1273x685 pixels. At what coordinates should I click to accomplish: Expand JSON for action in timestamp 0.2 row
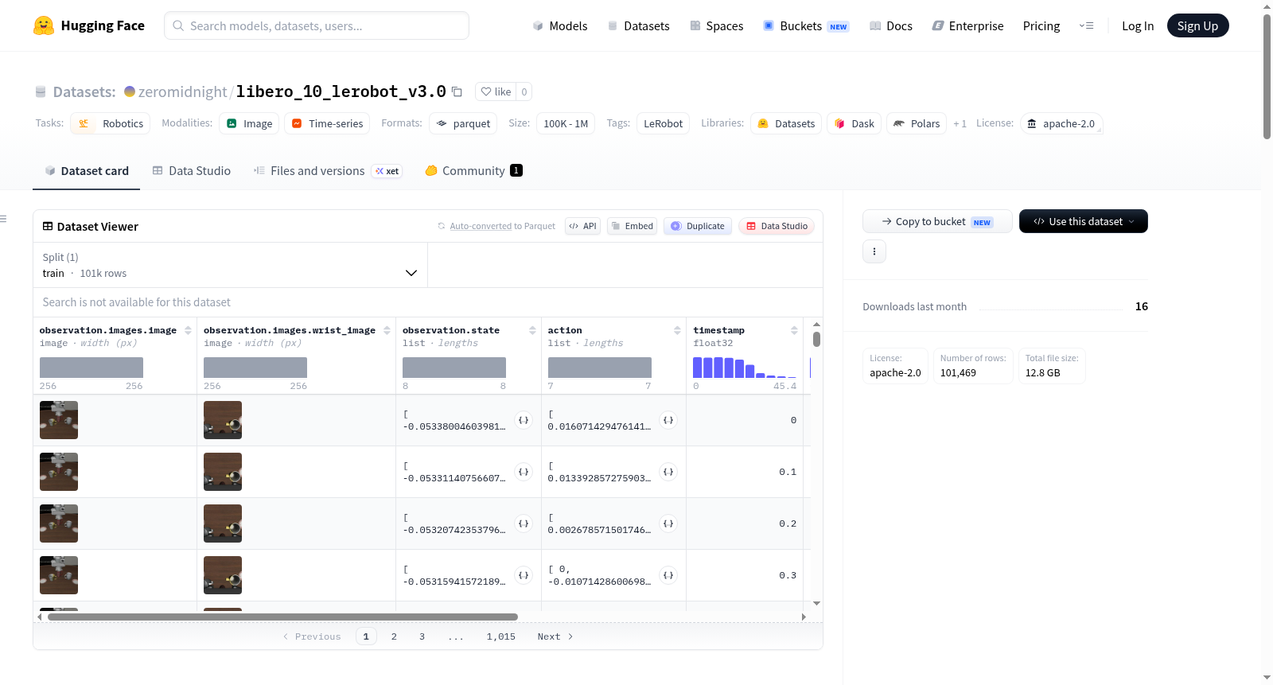668,523
